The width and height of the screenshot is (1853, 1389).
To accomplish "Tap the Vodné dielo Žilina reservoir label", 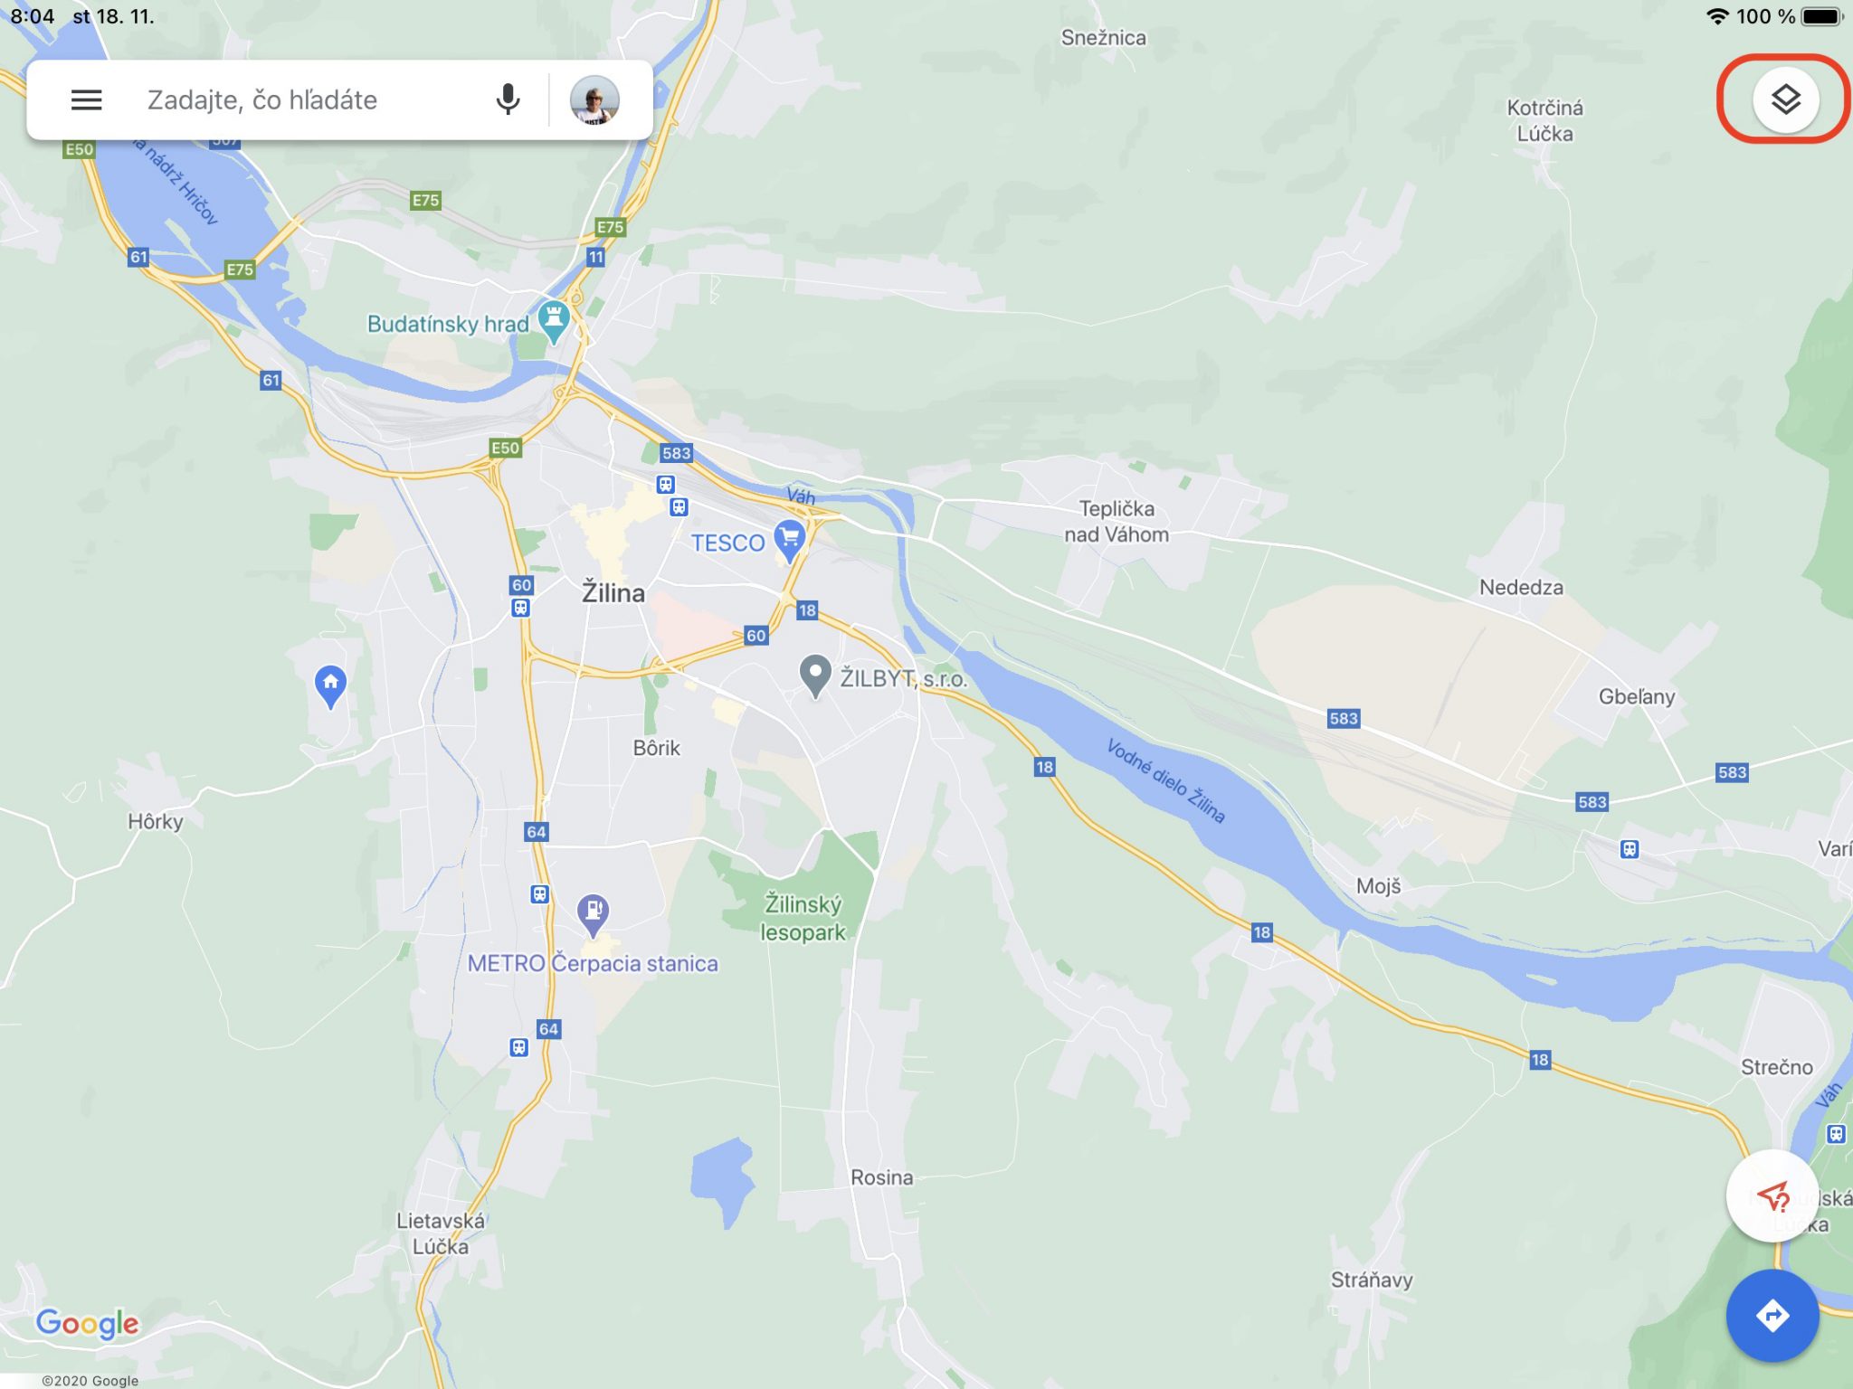I will (x=1165, y=780).
